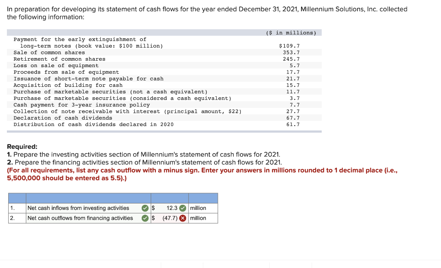Click green checkmark beside financing activities label
Viewport: 441px width, 268px height.
(x=145, y=218)
